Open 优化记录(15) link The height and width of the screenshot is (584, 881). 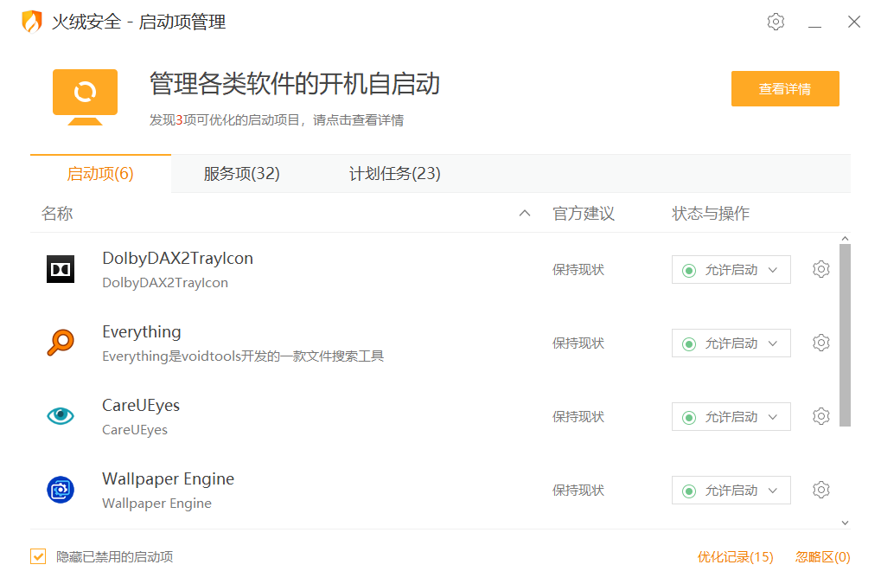[735, 557]
